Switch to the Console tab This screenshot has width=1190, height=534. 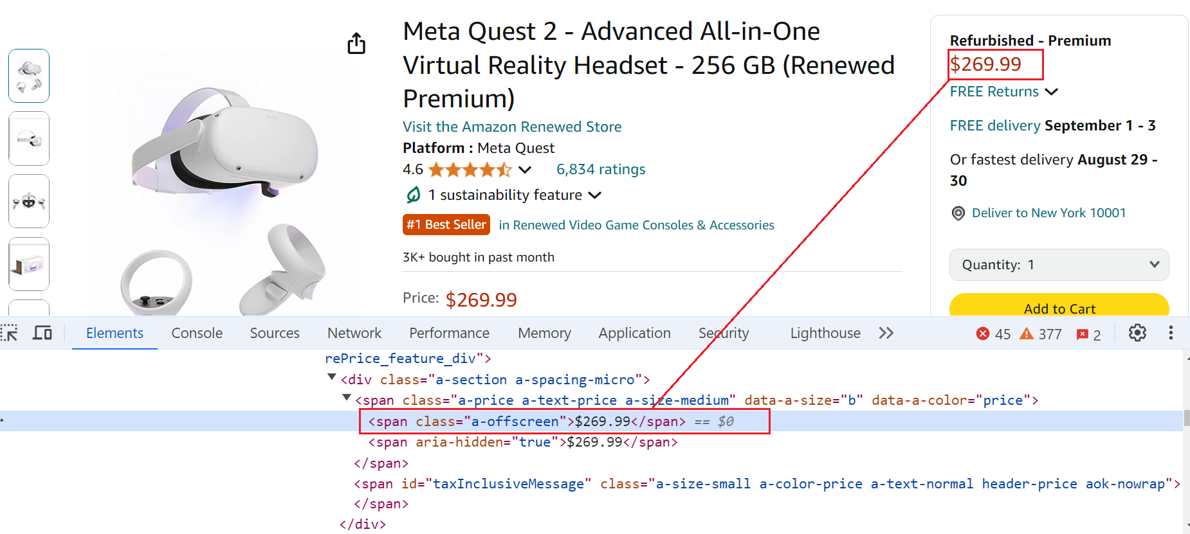pos(197,333)
